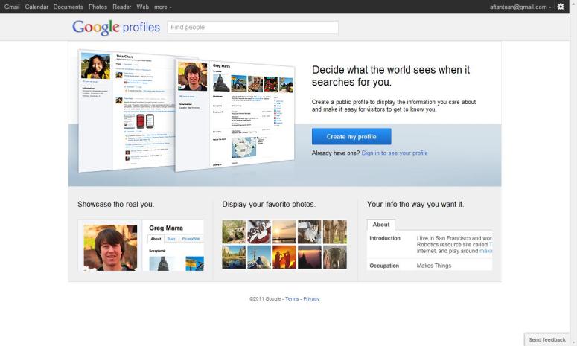This screenshot has width=577, height=346.
Task: Select the Buzz tab in Greg Marra card
Action: coord(171,239)
